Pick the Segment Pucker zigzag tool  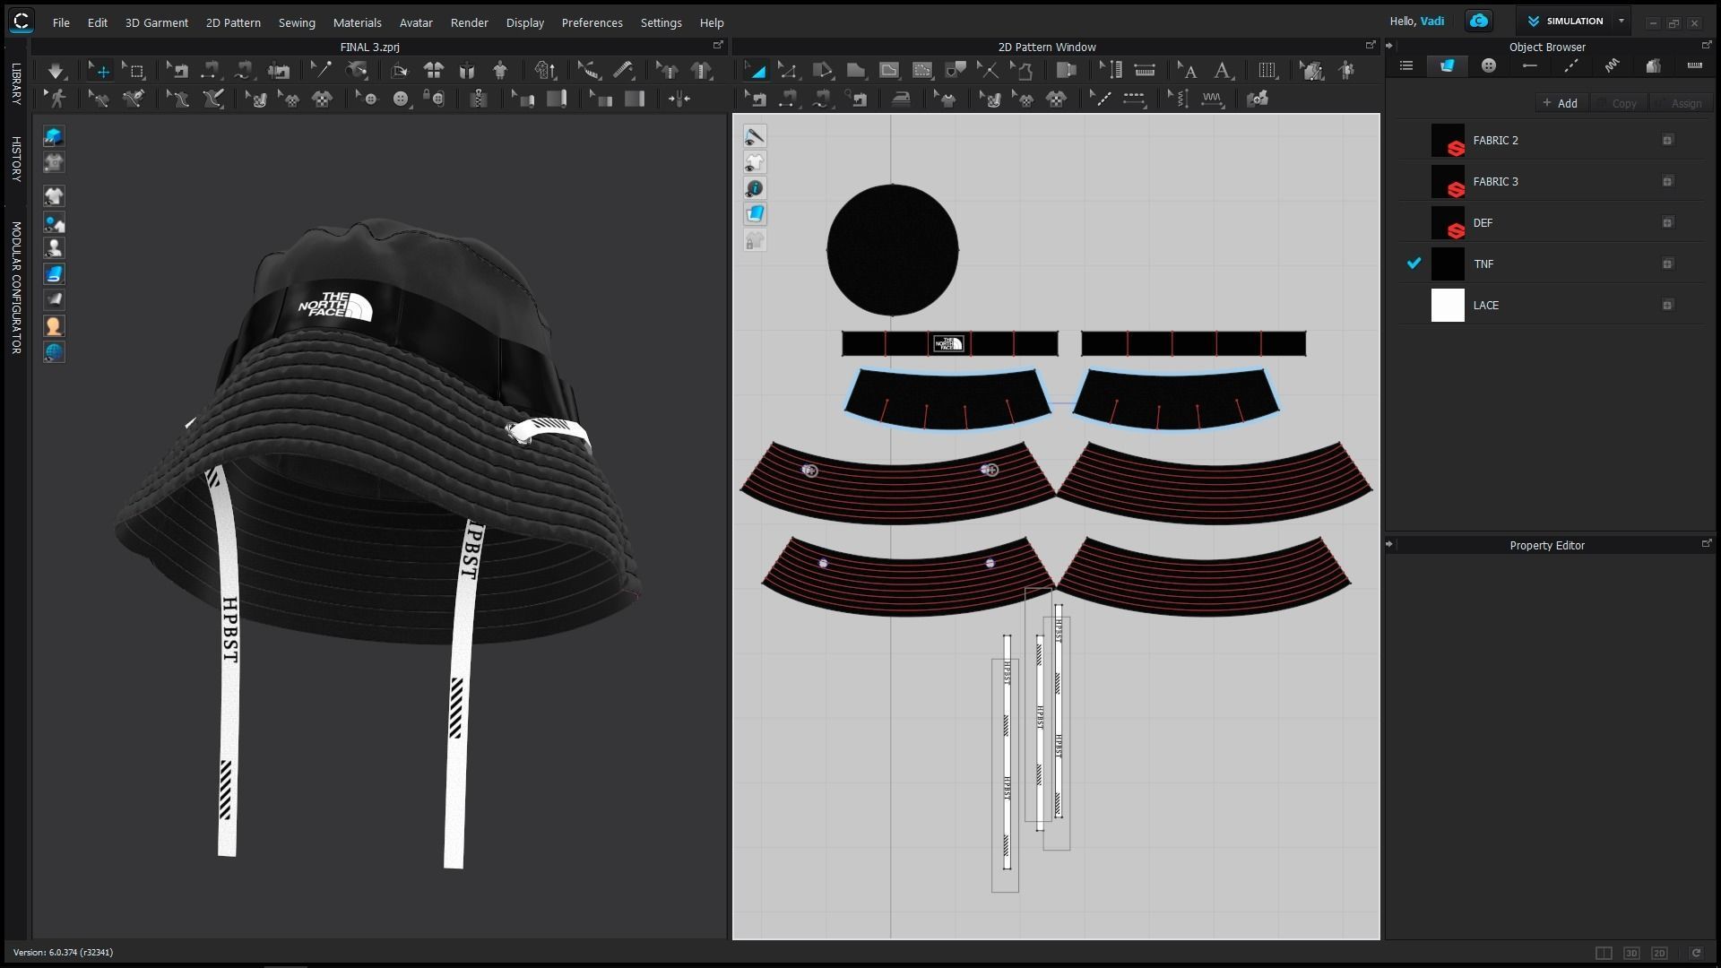tap(1213, 99)
